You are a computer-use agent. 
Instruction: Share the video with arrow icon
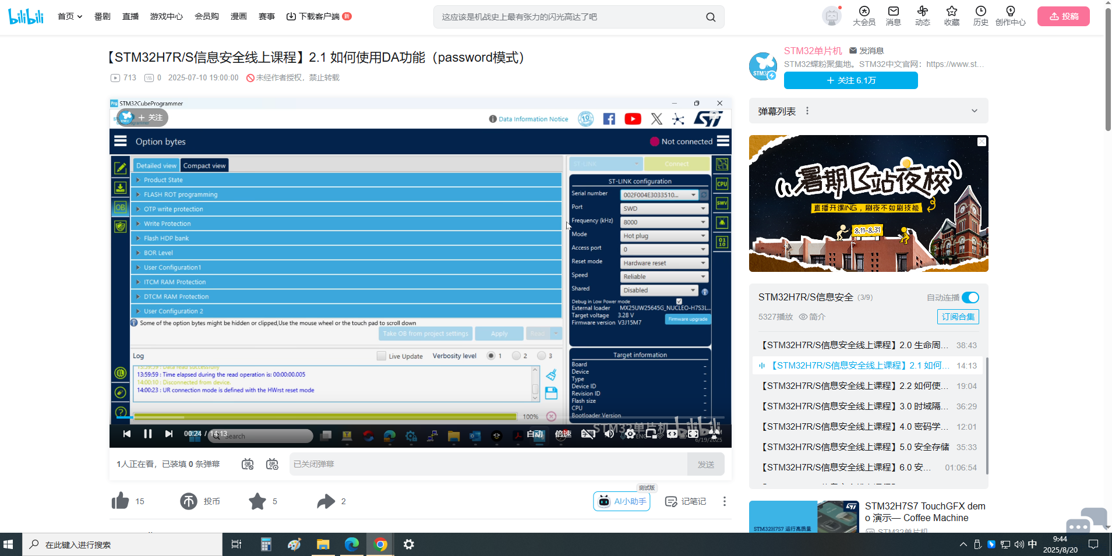(326, 501)
